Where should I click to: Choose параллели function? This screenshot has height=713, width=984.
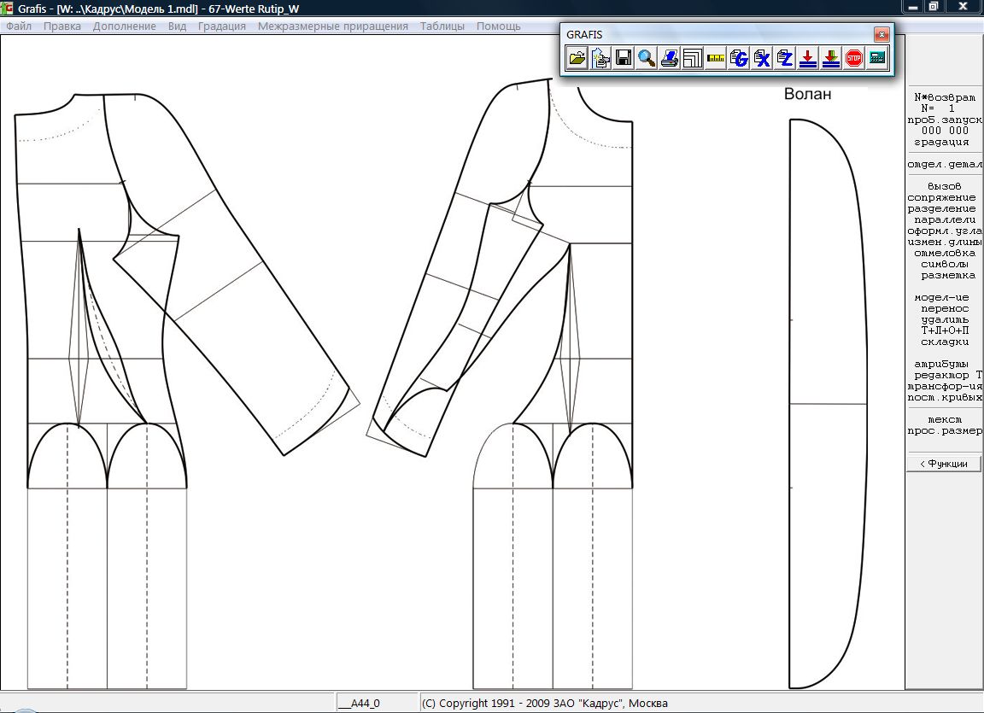pyautogui.click(x=945, y=220)
